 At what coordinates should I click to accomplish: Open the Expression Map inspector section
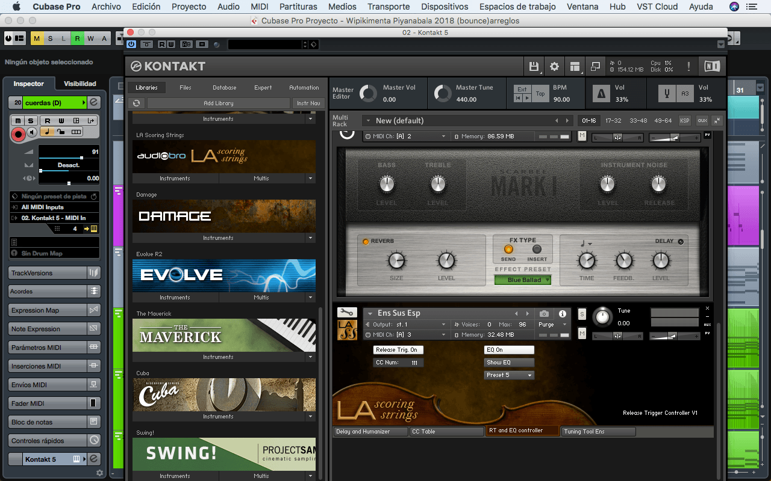pyautogui.click(x=48, y=310)
